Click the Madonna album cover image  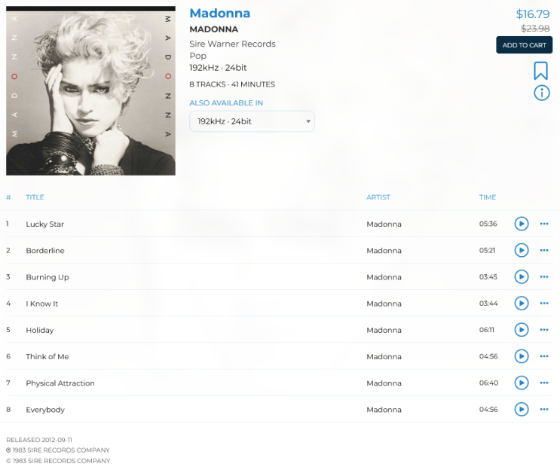(x=90, y=90)
